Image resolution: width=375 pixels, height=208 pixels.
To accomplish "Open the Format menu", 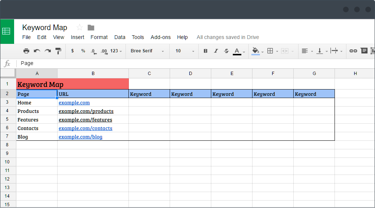I will (x=99, y=37).
